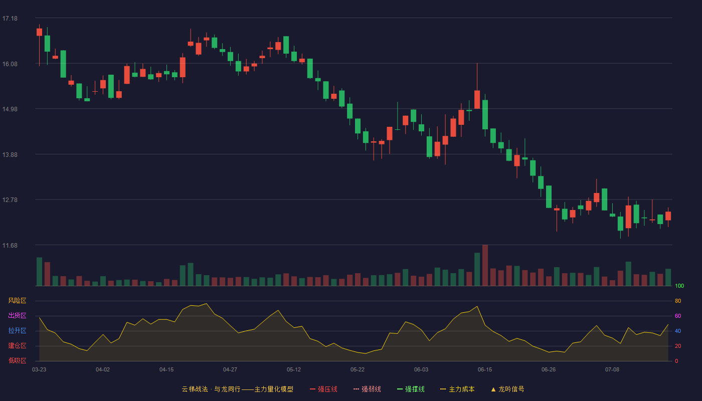The width and height of the screenshot is (702, 401).
Task: Click the 风险区 zone label
Action: click(x=17, y=301)
